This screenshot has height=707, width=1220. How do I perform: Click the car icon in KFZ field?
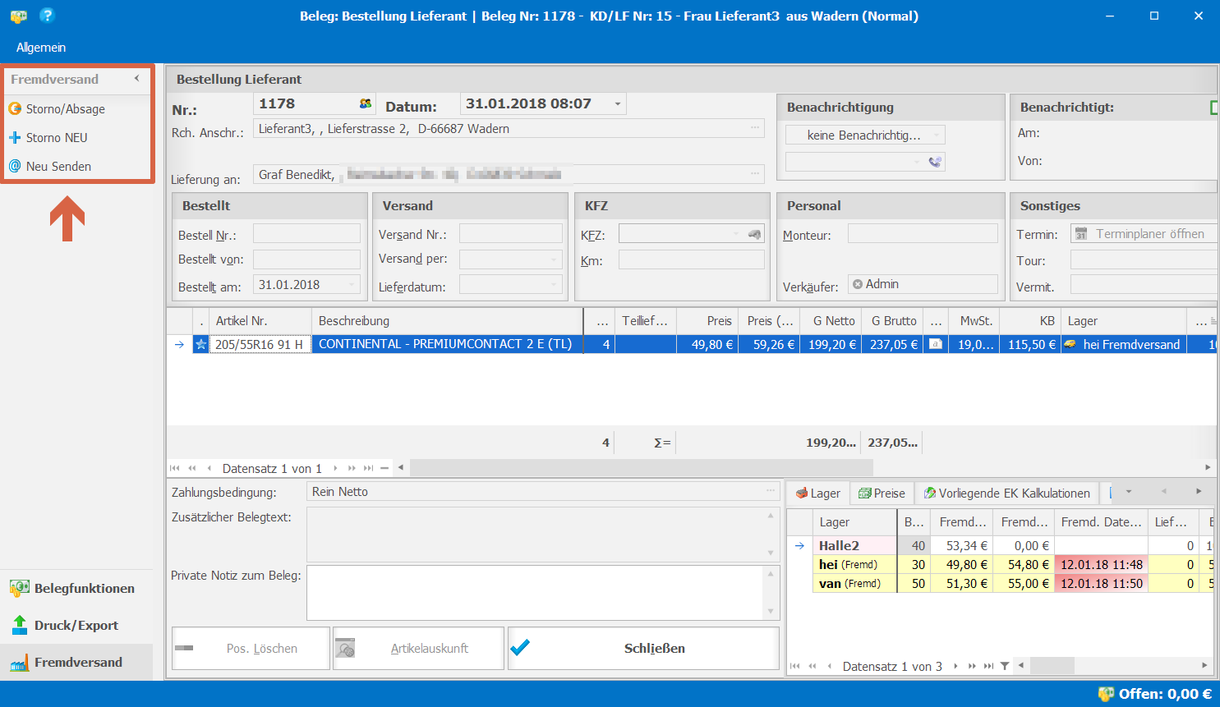(x=754, y=234)
